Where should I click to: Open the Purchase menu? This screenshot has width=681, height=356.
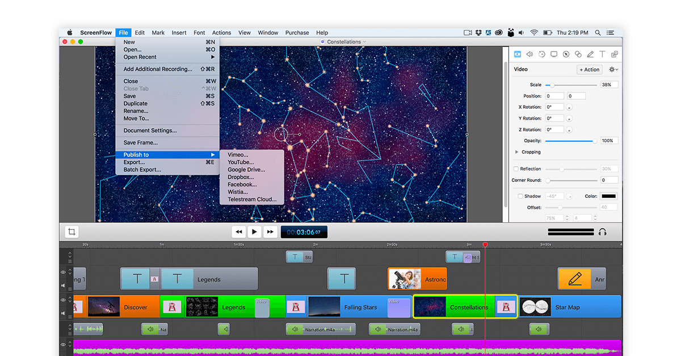pyautogui.click(x=297, y=33)
